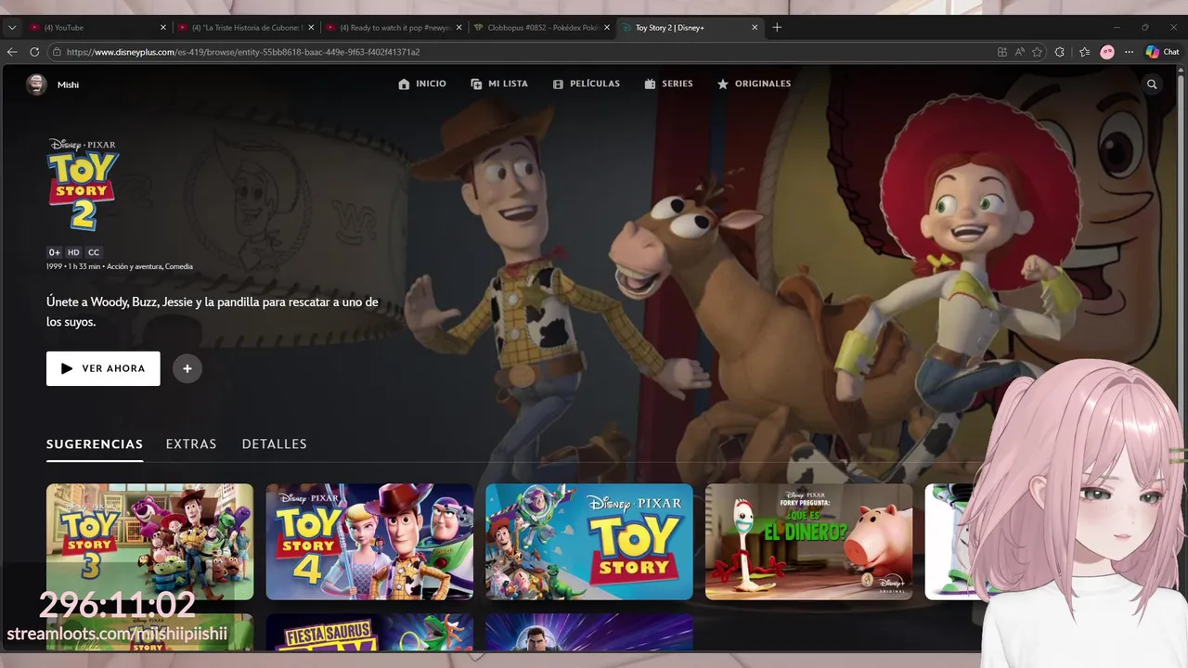Reload the Disney+ page
The width and height of the screenshot is (1188, 668).
(34, 52)
